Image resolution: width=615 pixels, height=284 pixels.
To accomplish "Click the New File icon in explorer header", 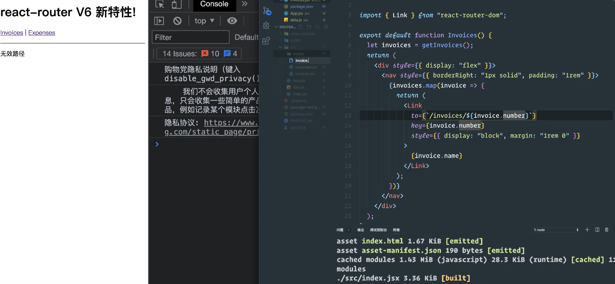I will coord(301,27).
